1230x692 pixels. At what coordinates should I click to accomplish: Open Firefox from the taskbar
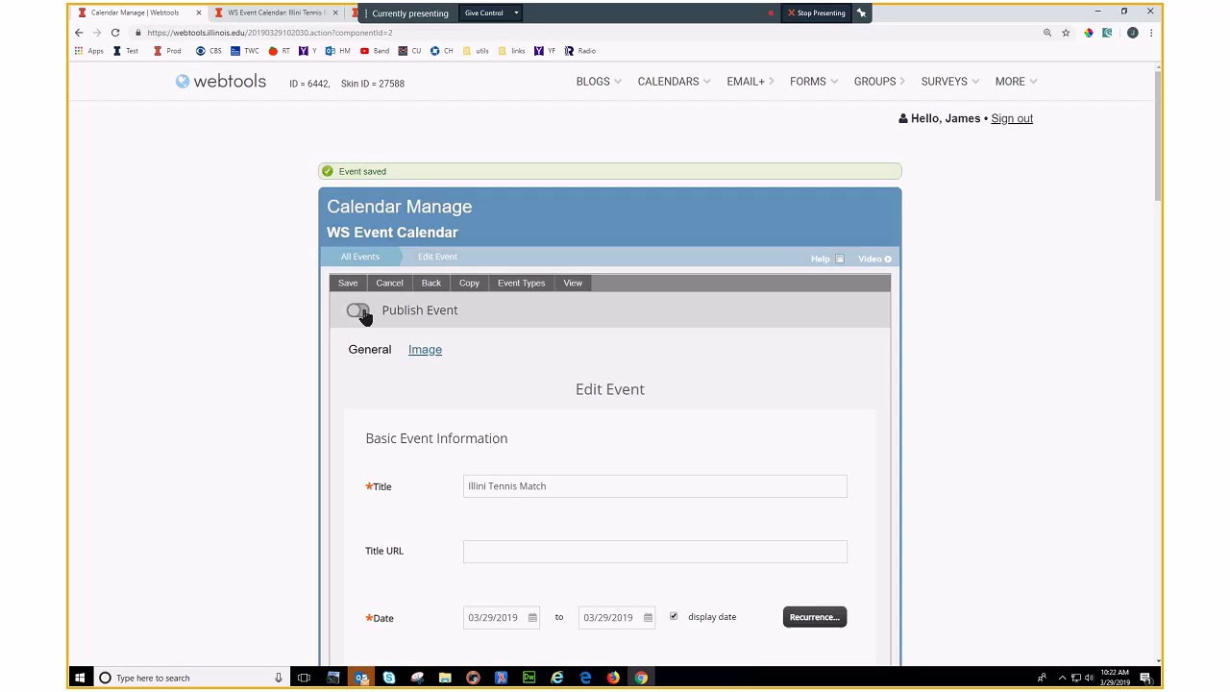[x=613, y=678]
